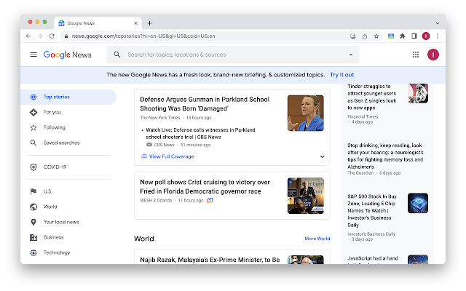Click View Full Coverage link
Image resolution: width=466 pixels, height=291 pixels.
pyautogui.click(x=171, y=156)
